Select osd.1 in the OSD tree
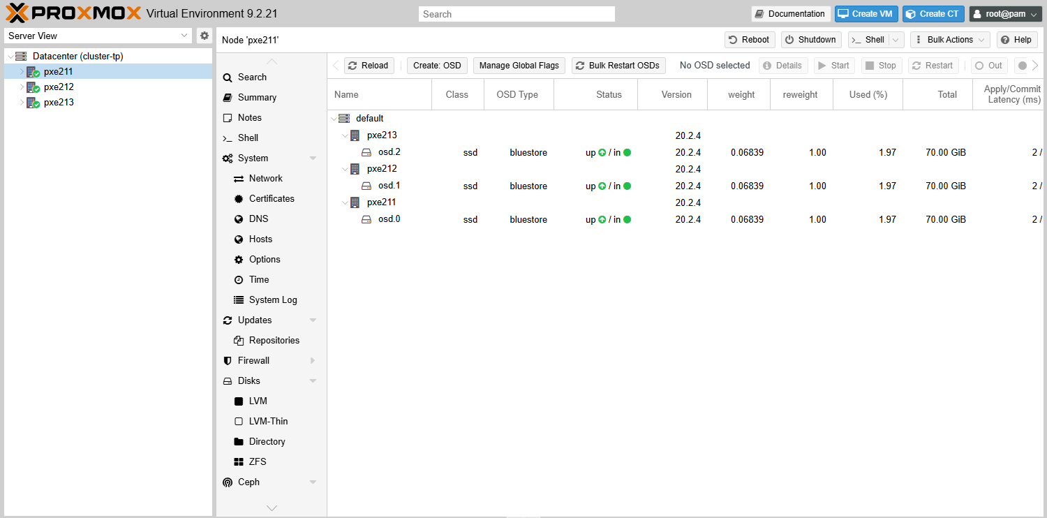The width and height of the screenshot is (1047, 518). (x=389, y=186)
